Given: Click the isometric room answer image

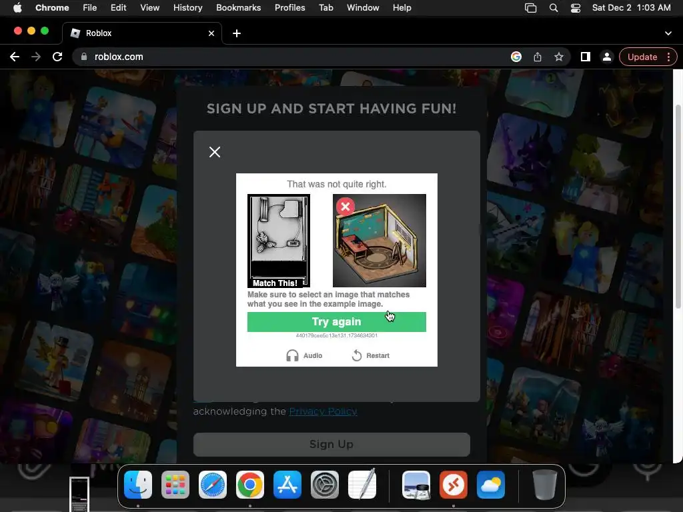Looking at the screenshot, I should click(380, 241).
